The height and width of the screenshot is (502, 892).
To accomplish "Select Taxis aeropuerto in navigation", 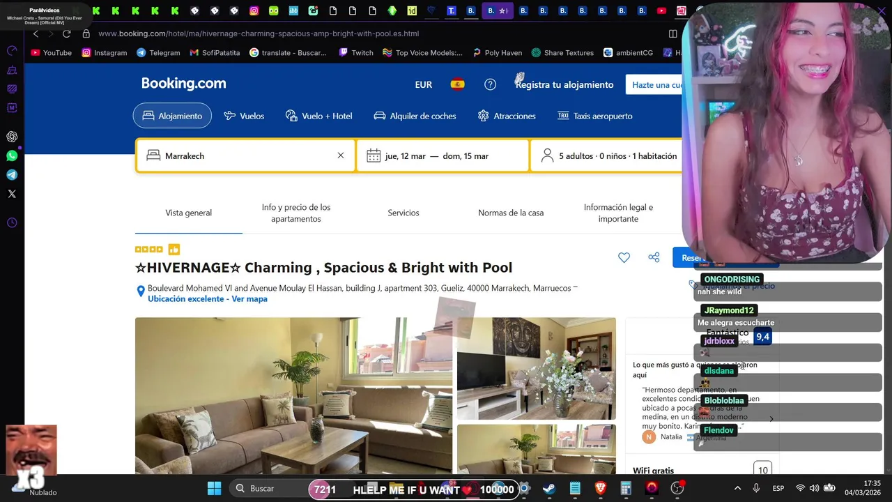I will (x=595, y=116).
